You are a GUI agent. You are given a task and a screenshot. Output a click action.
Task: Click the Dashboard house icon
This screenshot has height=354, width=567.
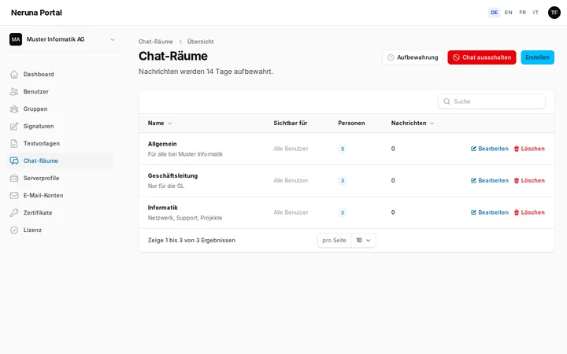[14, 75]
